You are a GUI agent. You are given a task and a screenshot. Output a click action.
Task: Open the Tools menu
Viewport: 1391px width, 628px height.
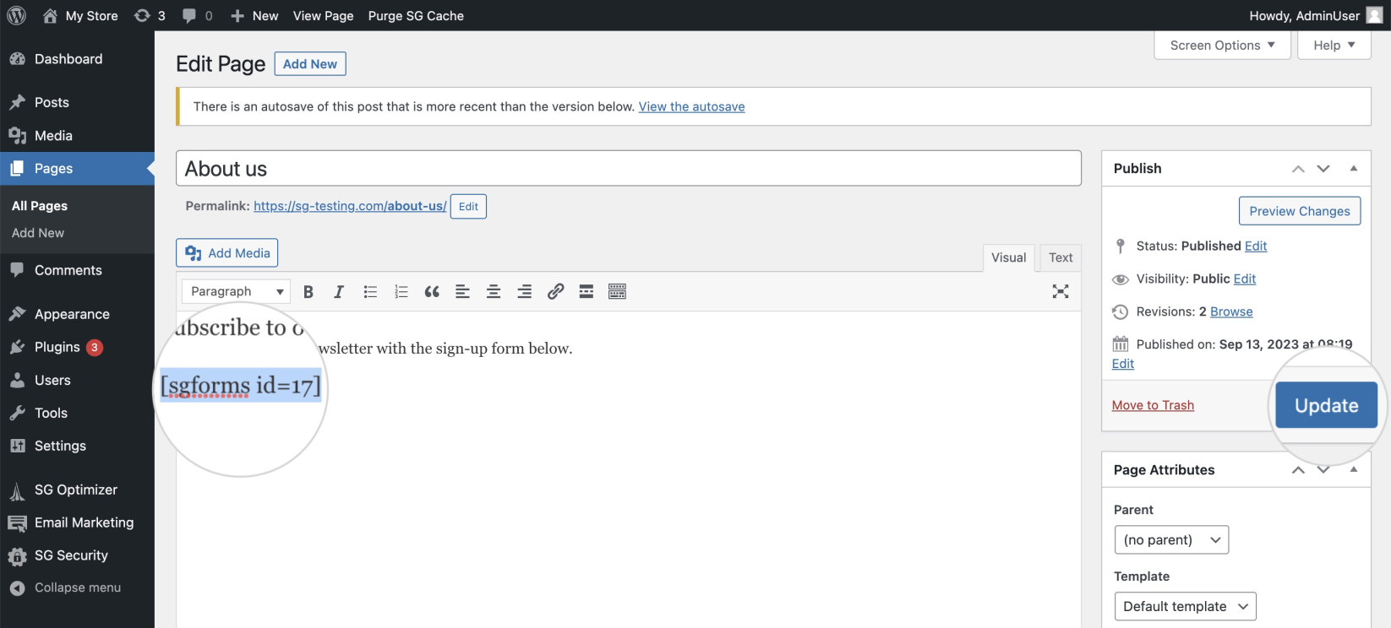click(x=77, y=413)
